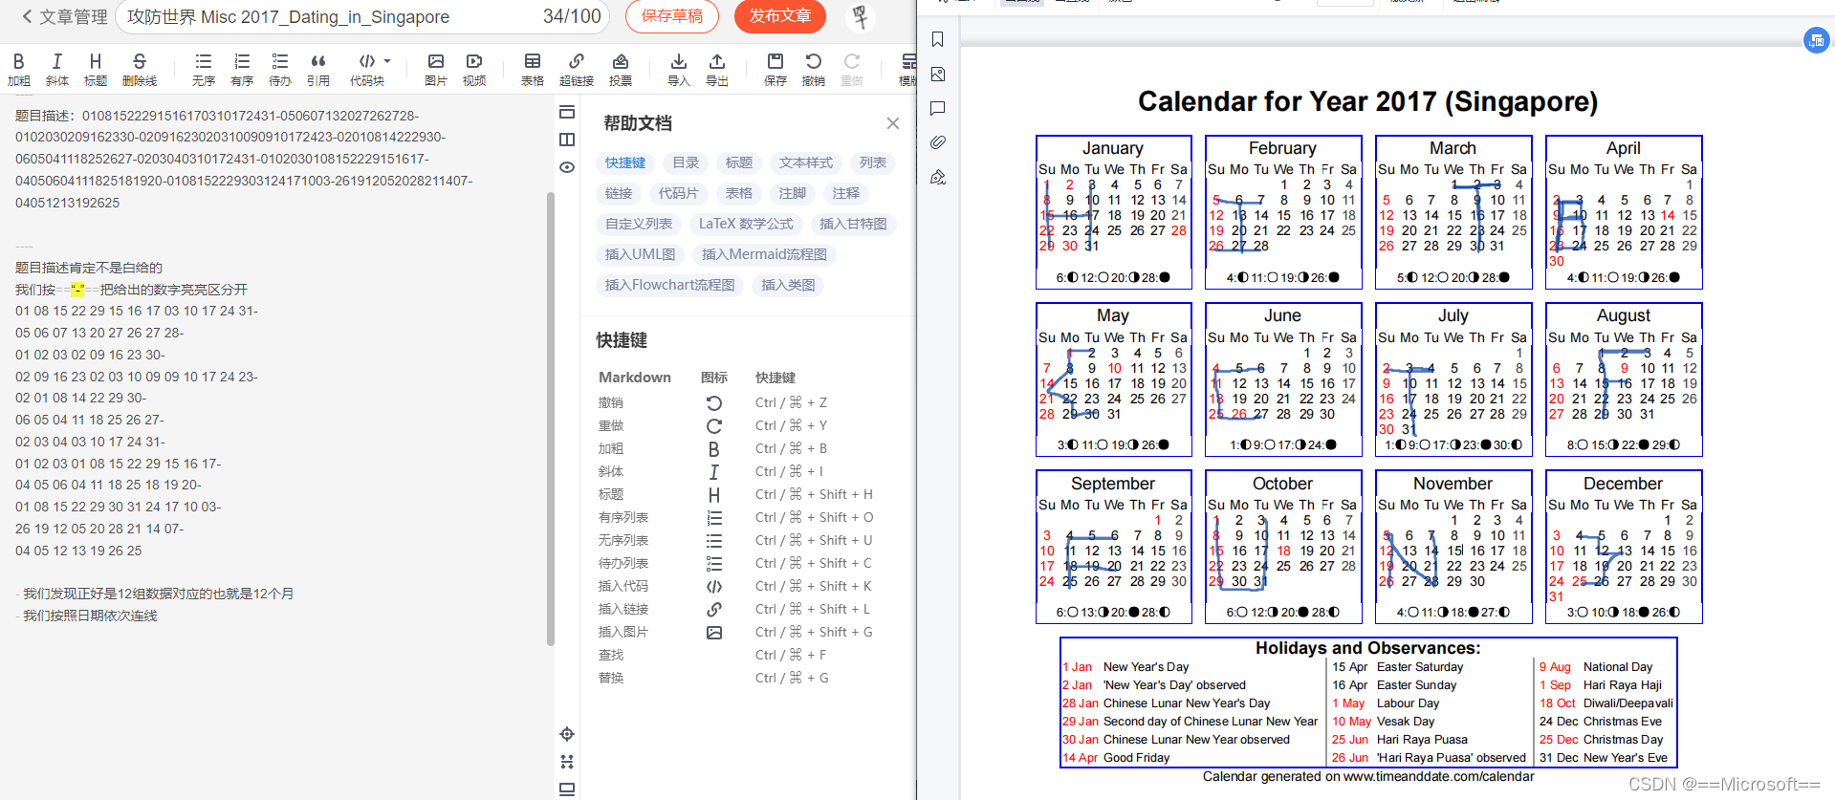Apply italic with 斜体 button
The width and height of the screenshot is (1835, 800).
coord(57,70)
